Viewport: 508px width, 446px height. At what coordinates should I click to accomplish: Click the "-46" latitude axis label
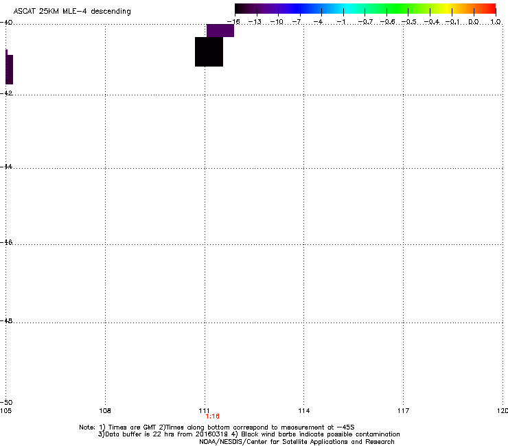(x=6, y=242)
